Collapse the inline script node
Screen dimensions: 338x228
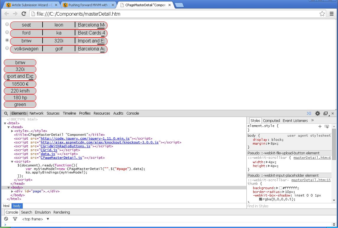[x=12, y=162]
